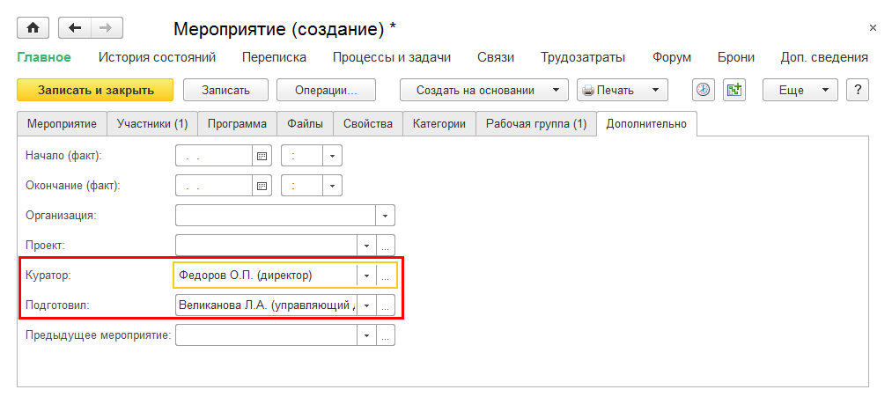
Task: Expand the Организация dropdown
Action: click(x=386, y=216)
